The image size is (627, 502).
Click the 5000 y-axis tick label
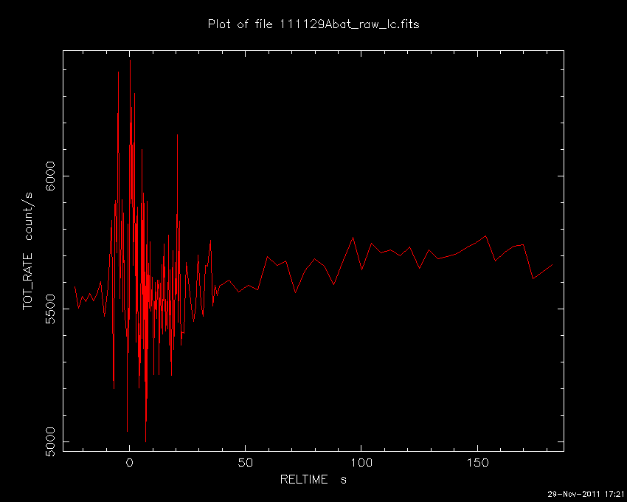pyautogui.click(x=50, y=441)
